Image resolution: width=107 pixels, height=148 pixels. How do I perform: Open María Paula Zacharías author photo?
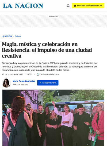point(6,83)
